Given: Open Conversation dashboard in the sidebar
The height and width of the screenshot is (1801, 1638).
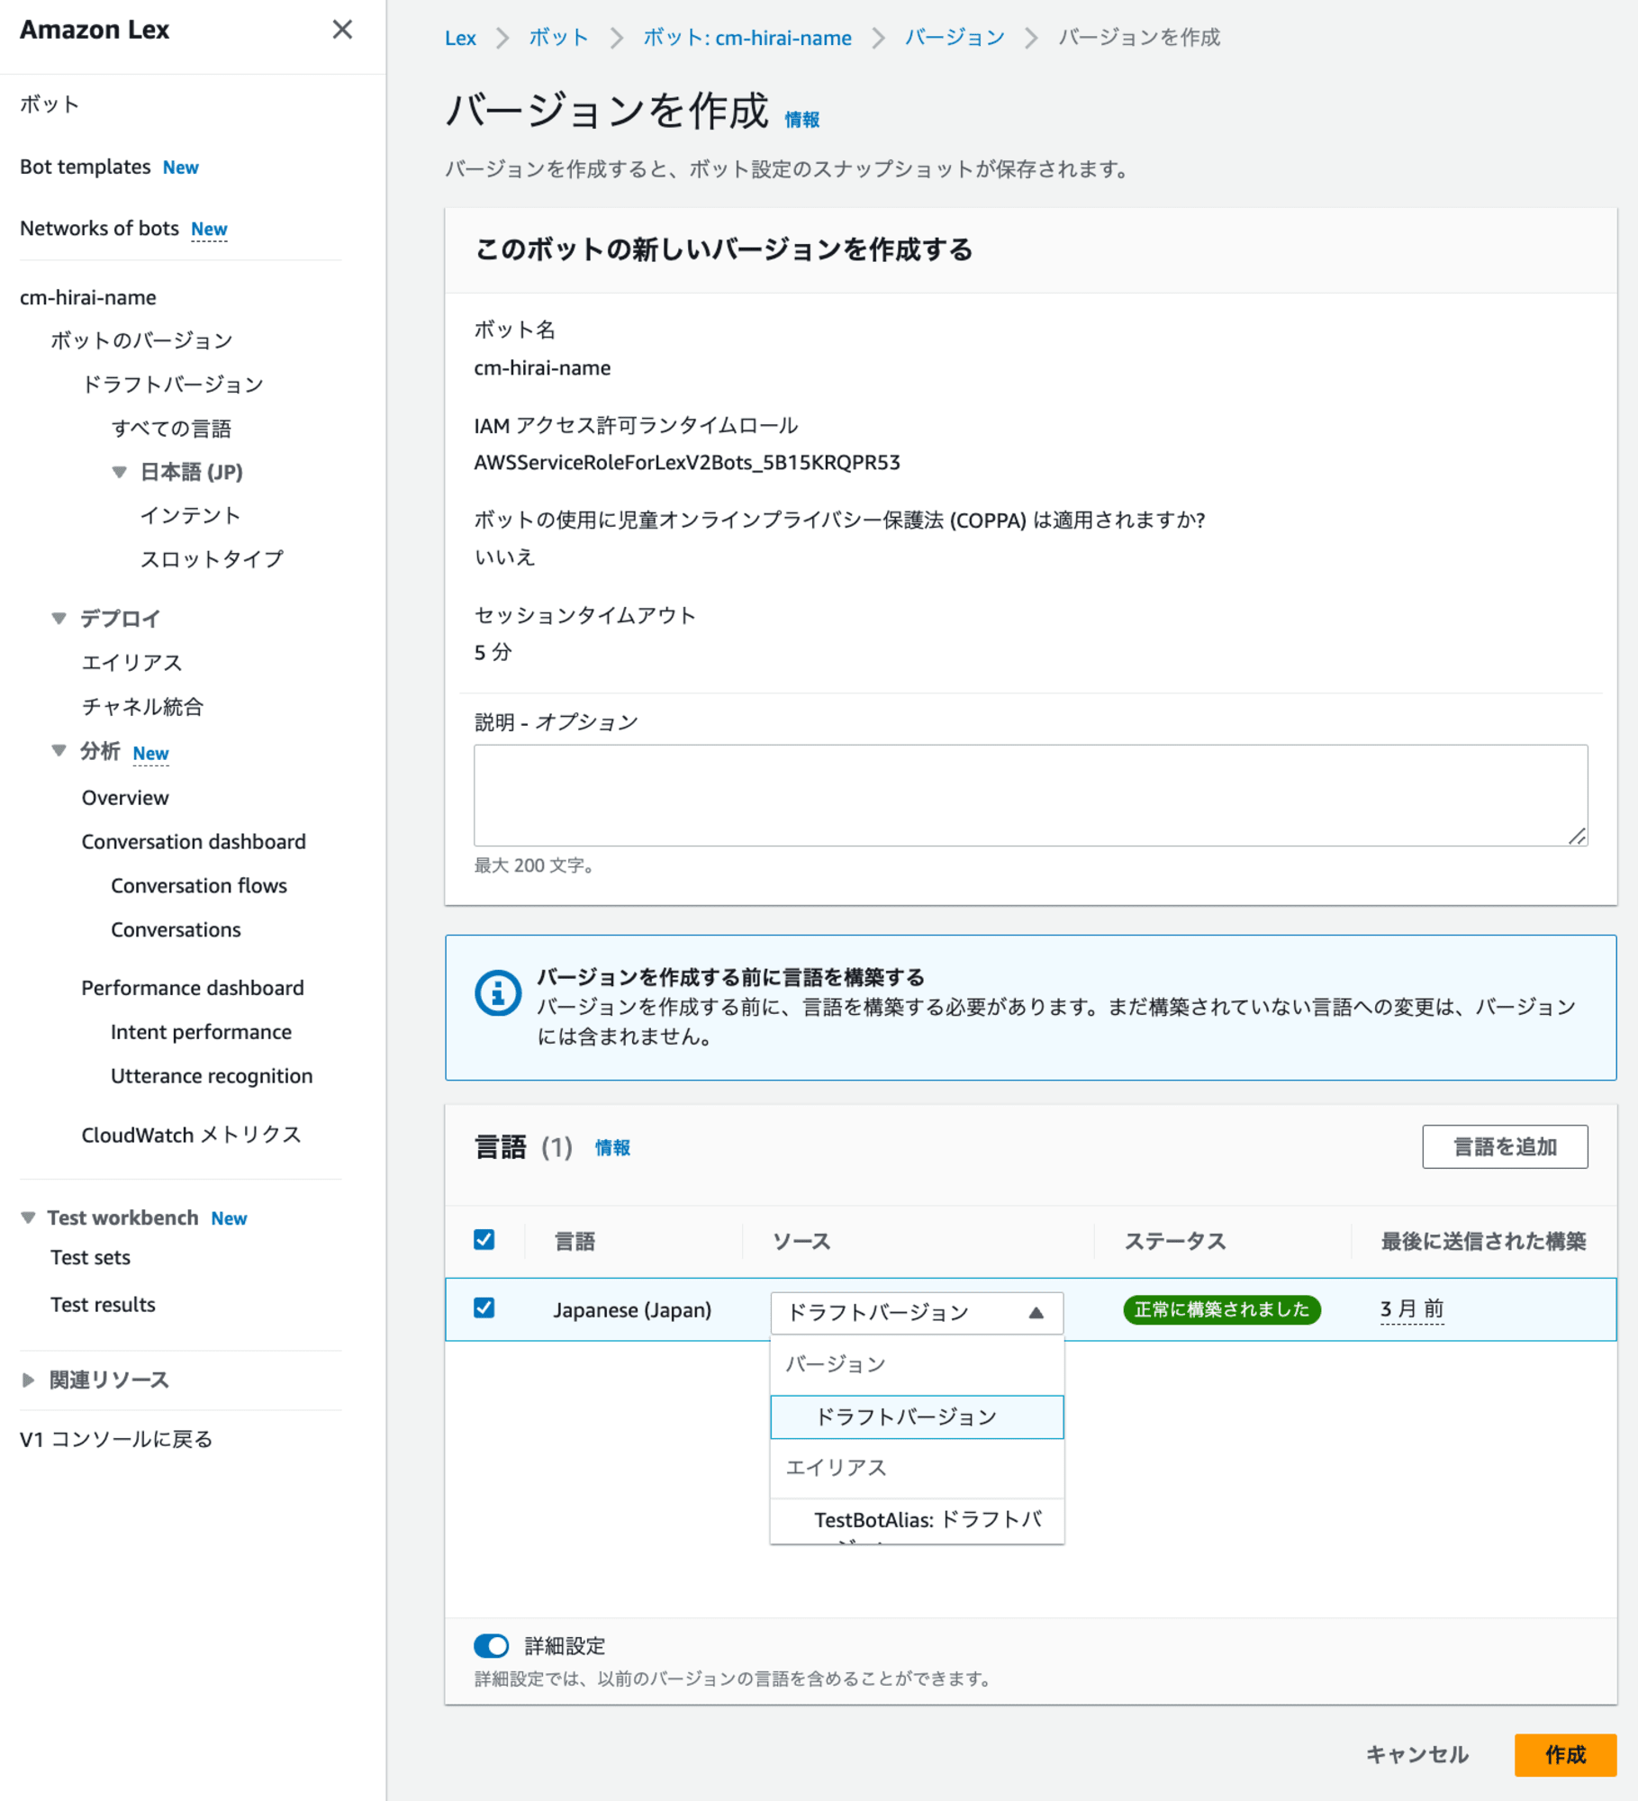Looking at the screenshot, I should click(194, 841).
